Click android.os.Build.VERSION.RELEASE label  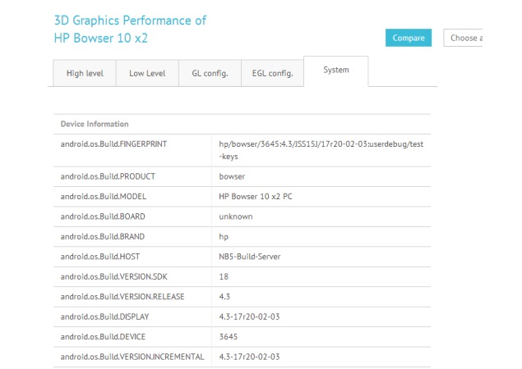click(x=122, y=297)
